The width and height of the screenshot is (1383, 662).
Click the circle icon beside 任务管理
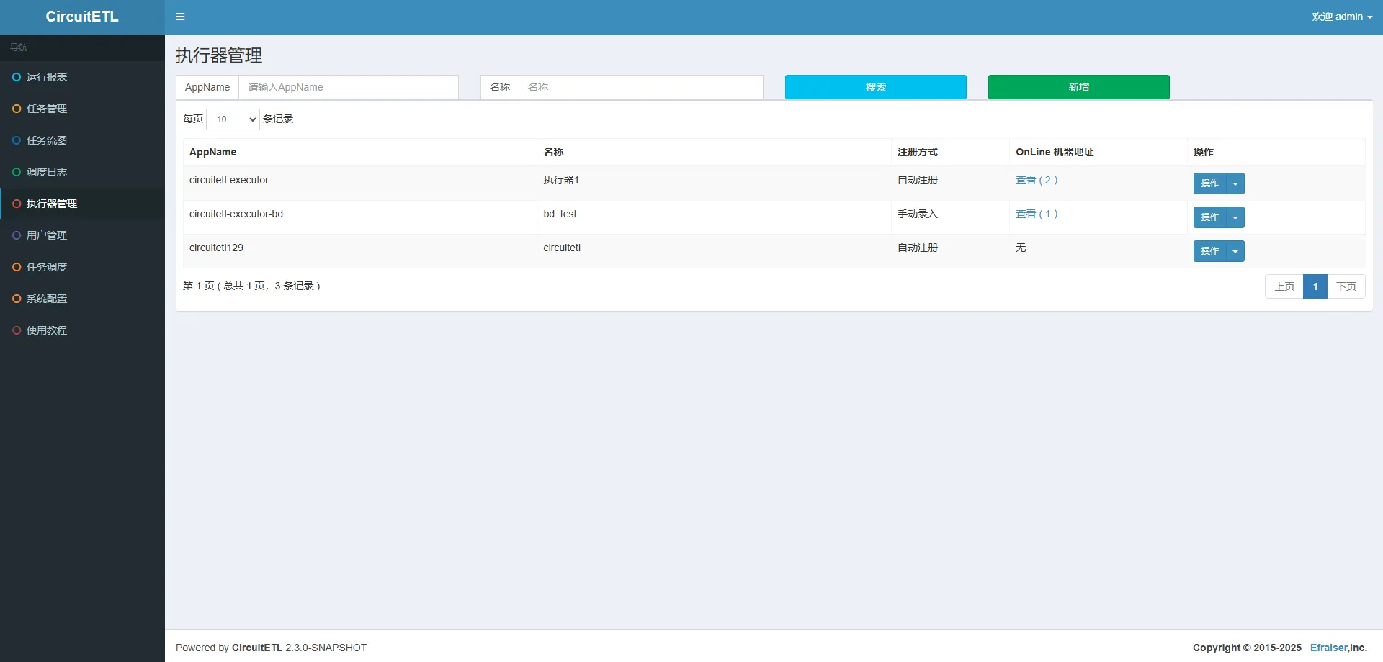click(x=17, y=109)
